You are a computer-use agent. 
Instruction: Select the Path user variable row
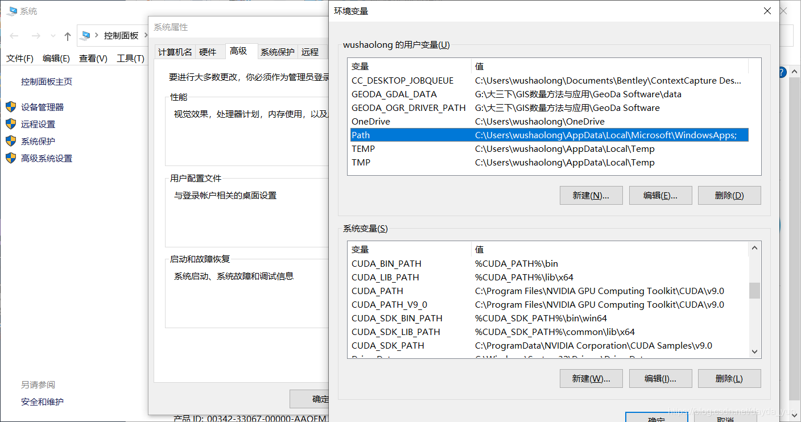pyautogui.click(x=549, y=135)
